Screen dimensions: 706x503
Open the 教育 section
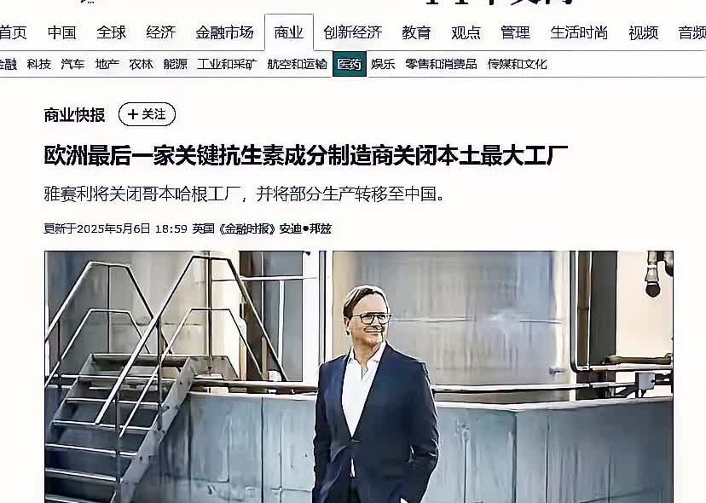(416, 32)
